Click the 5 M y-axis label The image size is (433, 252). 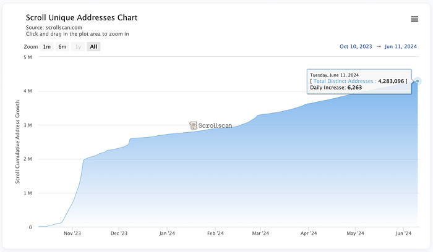(28, 57)
